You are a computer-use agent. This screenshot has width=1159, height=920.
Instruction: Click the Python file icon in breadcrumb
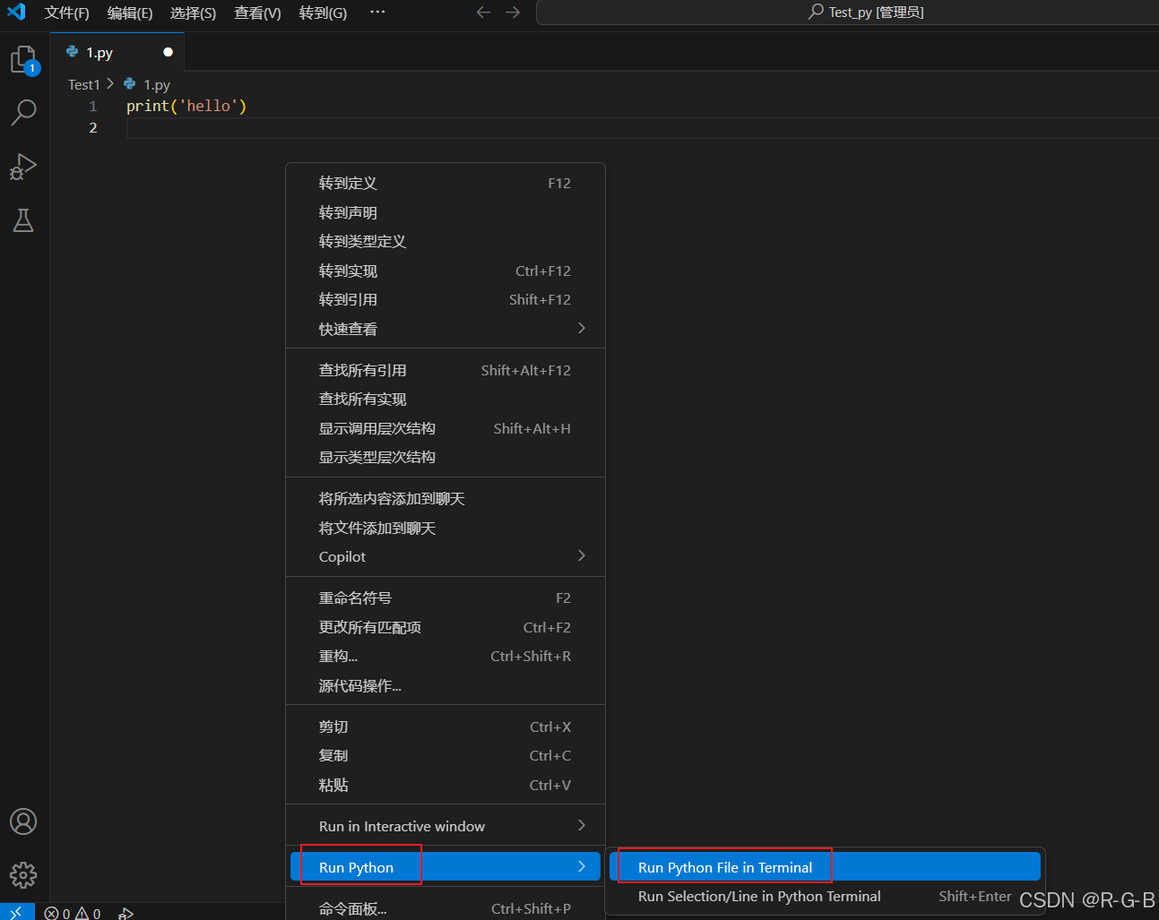130,83
